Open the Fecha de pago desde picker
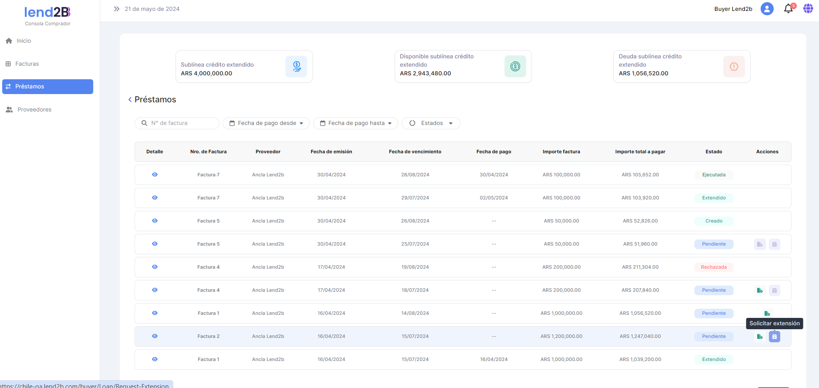Image resolution: width=819 pixels, height=388 pixels. pos(266,123)
